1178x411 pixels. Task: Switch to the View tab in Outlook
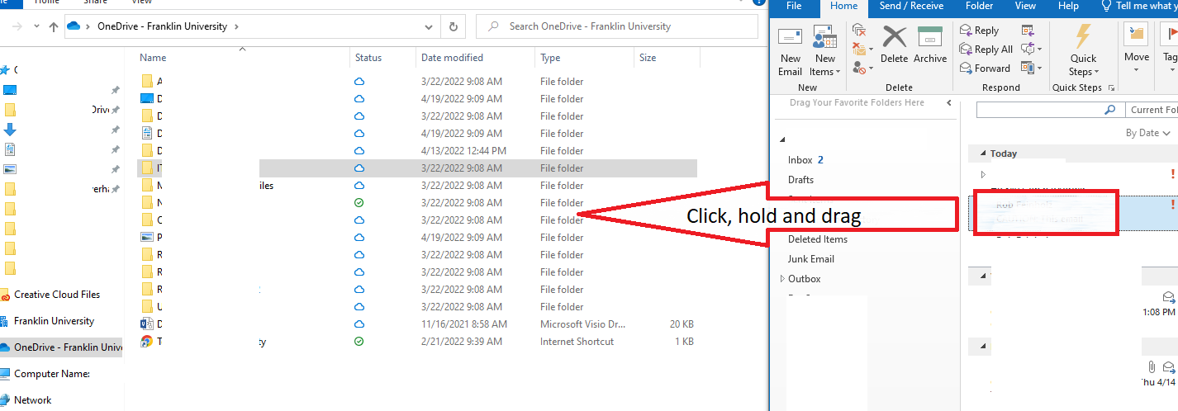click(1025, 7)
